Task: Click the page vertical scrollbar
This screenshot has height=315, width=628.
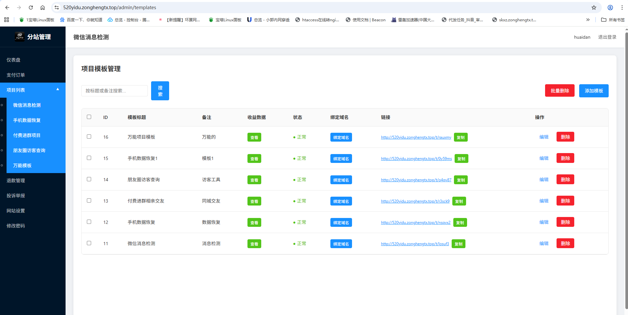Action: [626, 164]
